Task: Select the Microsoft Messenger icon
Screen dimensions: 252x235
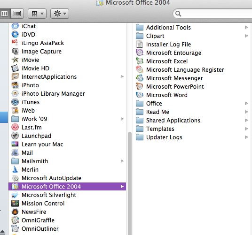Action: [x=140, y=78]
